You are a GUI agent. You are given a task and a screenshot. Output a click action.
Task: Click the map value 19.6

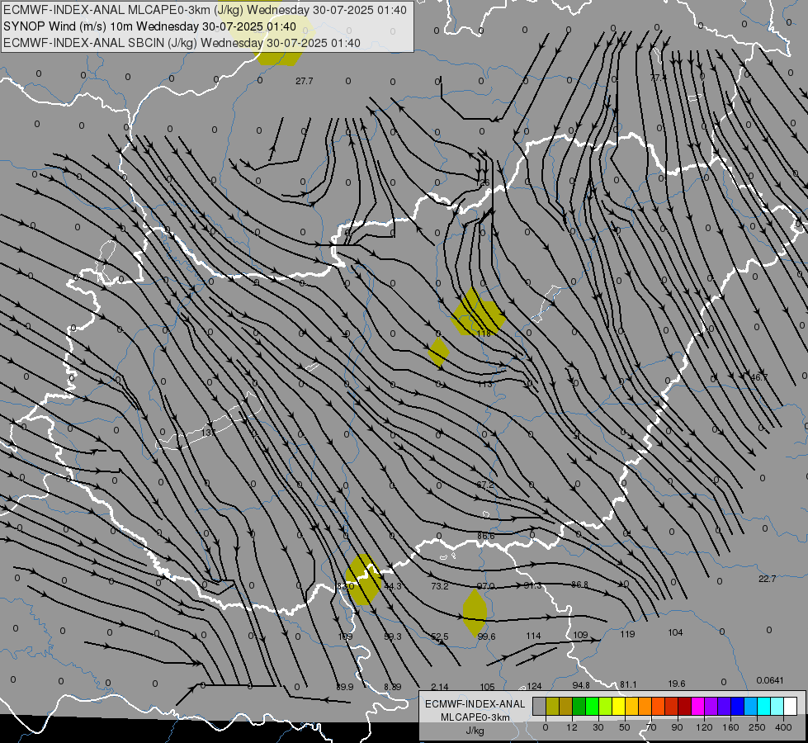(x=677, y=684)
